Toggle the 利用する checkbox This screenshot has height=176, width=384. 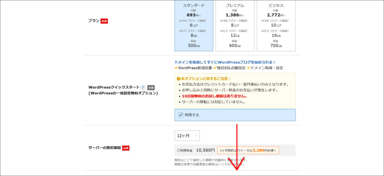[181, 115]
